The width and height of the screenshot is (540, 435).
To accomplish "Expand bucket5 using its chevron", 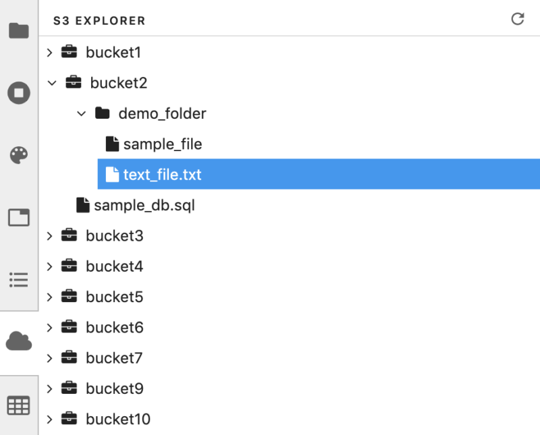I will tap(49, 297).
